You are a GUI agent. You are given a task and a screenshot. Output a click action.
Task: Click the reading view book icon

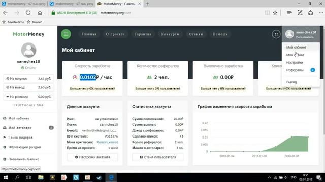coord(267,13)
